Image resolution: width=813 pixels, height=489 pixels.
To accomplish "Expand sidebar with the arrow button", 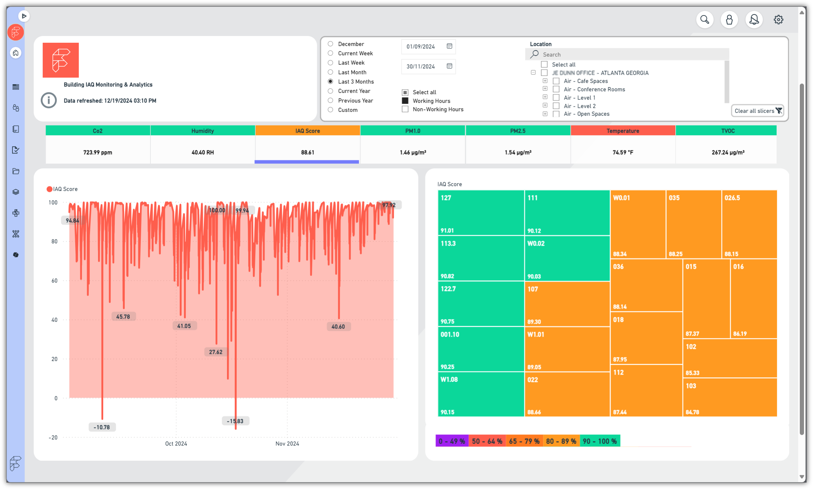I will [x=24, y=16].
